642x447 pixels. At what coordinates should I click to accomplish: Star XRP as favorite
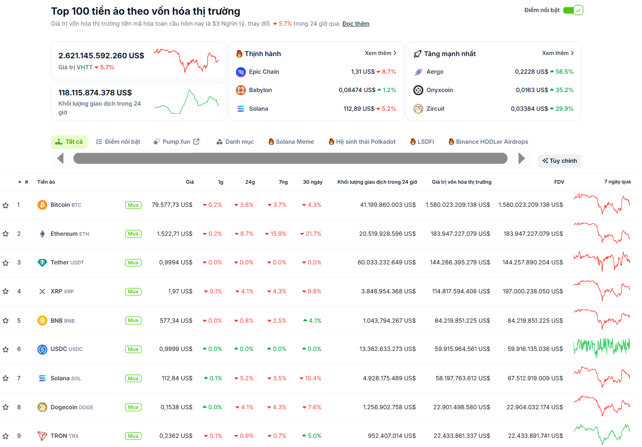coord(6,292)
